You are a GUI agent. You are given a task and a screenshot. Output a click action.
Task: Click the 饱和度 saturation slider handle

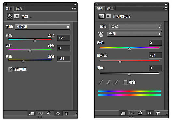coord(120,62)
